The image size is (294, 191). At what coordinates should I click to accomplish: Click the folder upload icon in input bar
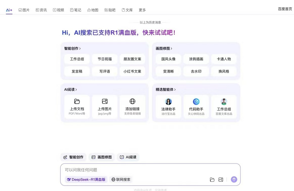[212, 180]
